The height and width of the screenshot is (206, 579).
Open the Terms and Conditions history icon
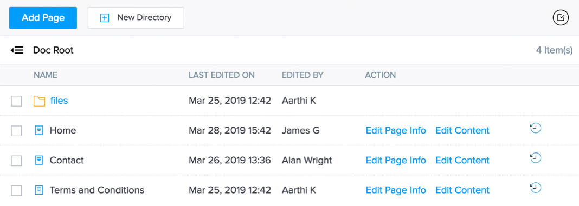tap(536, 188)
